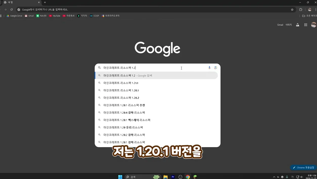Go back using the browser back arrow
This screenshot has width=317, height=179.
(1, 10)
